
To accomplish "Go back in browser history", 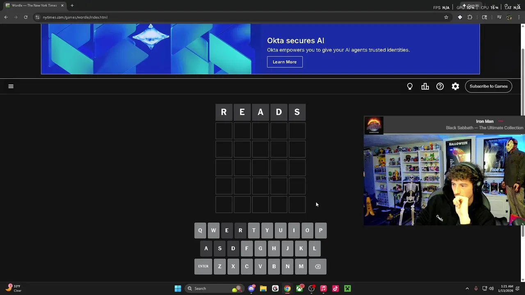I will tap(6, 17).
